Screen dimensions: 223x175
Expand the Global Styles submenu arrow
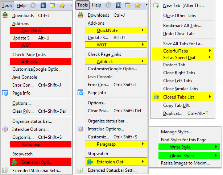[x=216, y=155]
